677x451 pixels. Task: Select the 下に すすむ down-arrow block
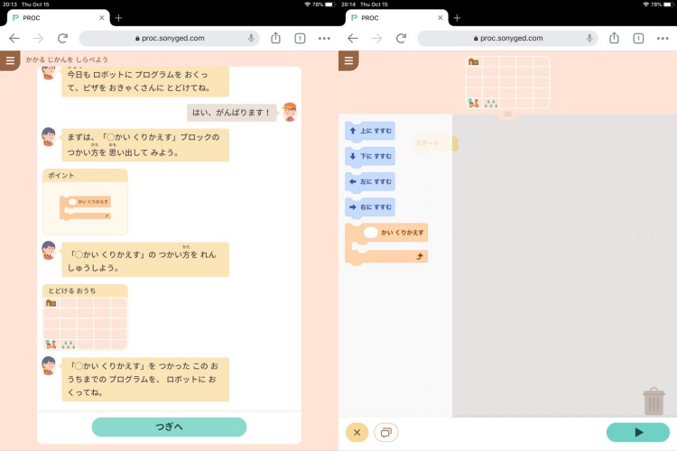(x=370, y=156)
